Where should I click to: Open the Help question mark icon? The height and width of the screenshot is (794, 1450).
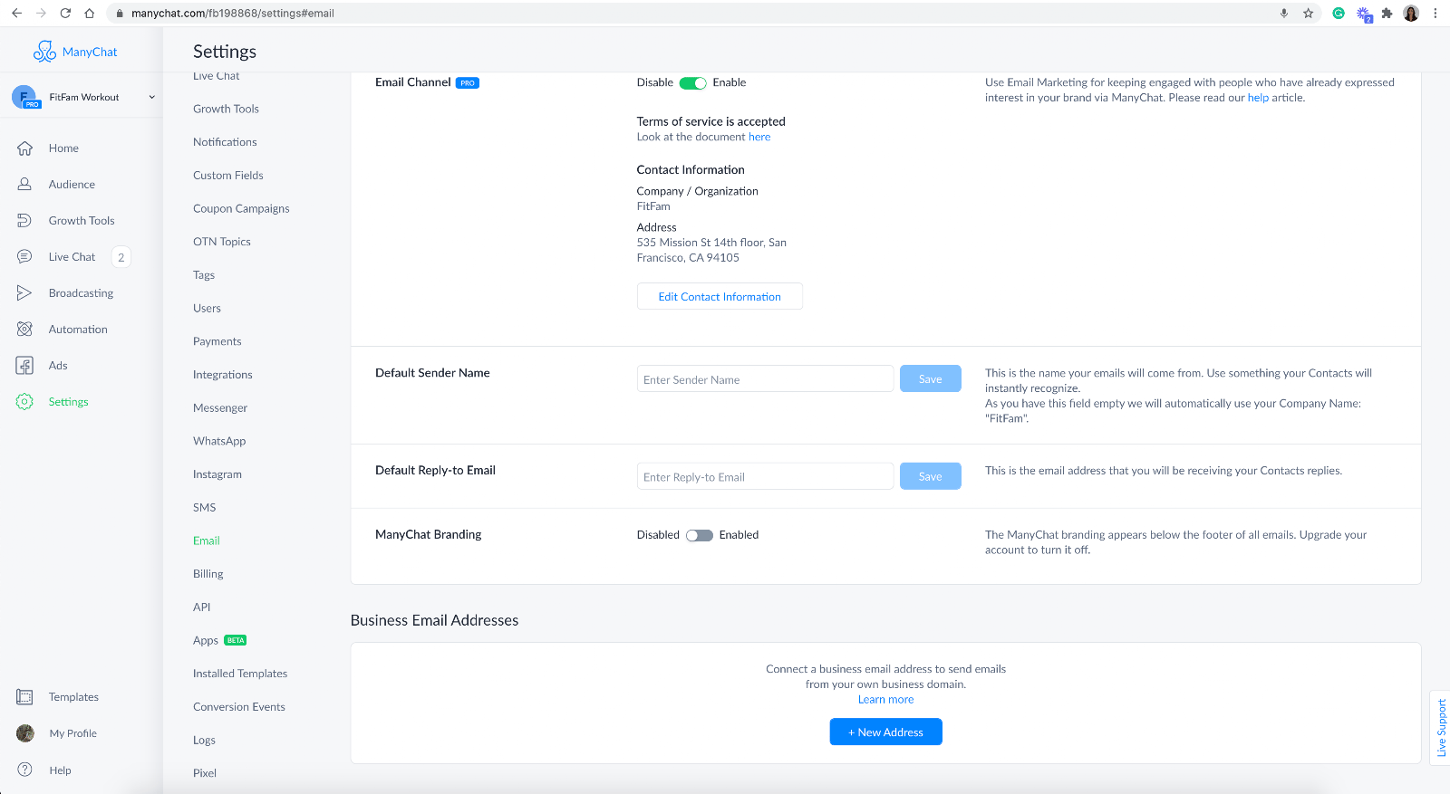click(25, 770)
